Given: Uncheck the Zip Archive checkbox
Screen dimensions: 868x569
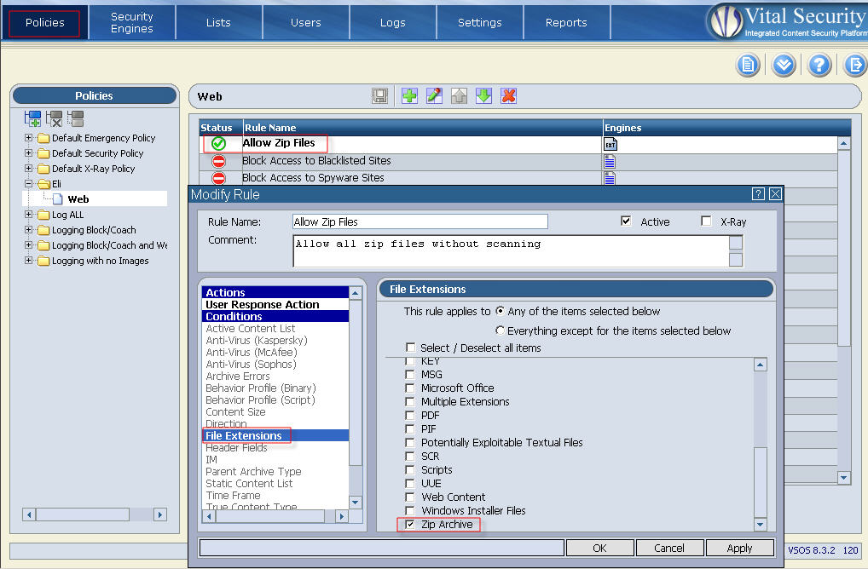Looking at the screenshot, I should point(411,525).
